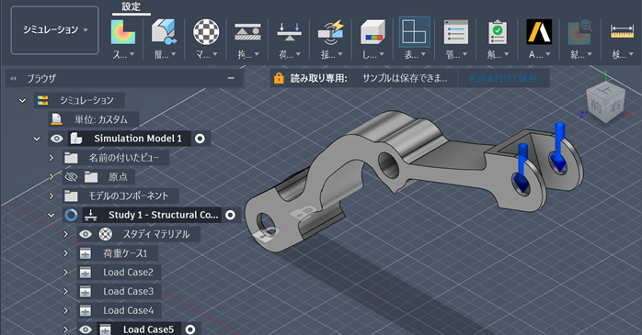
Task: Click Save As (名前を付けて保存) link
Action: 502,78
